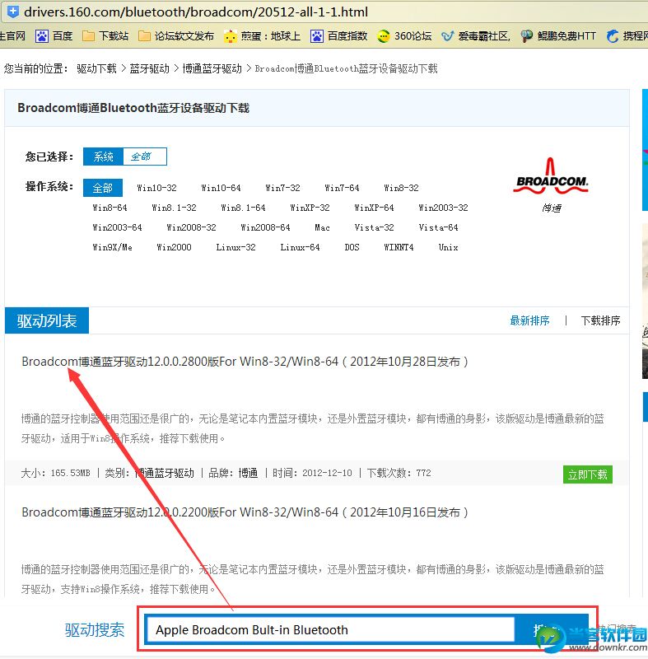Go to 驱动下载 in the breadcrumb
Image resolution: width=648 pixels, height=659 pixels.
coord(96,68)
